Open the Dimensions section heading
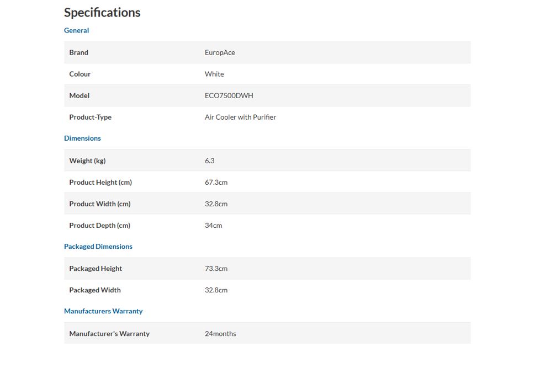Screen dimensions: 535x368 coord(82,138)
